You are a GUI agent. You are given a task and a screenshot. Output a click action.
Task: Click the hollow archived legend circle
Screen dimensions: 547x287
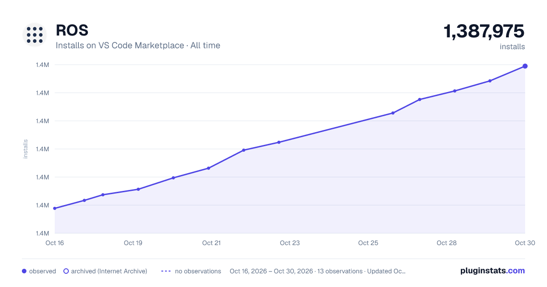tap(66, 271)
